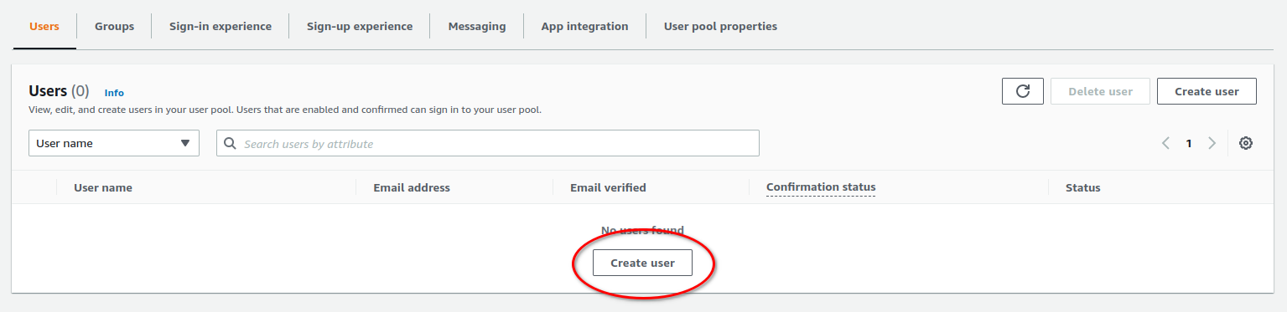Go to next page arrow
1287x312 pixels.
coord(1212,143)
